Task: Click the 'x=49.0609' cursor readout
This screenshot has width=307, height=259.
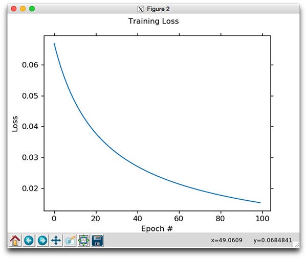Action: click(x=227, y=240)
